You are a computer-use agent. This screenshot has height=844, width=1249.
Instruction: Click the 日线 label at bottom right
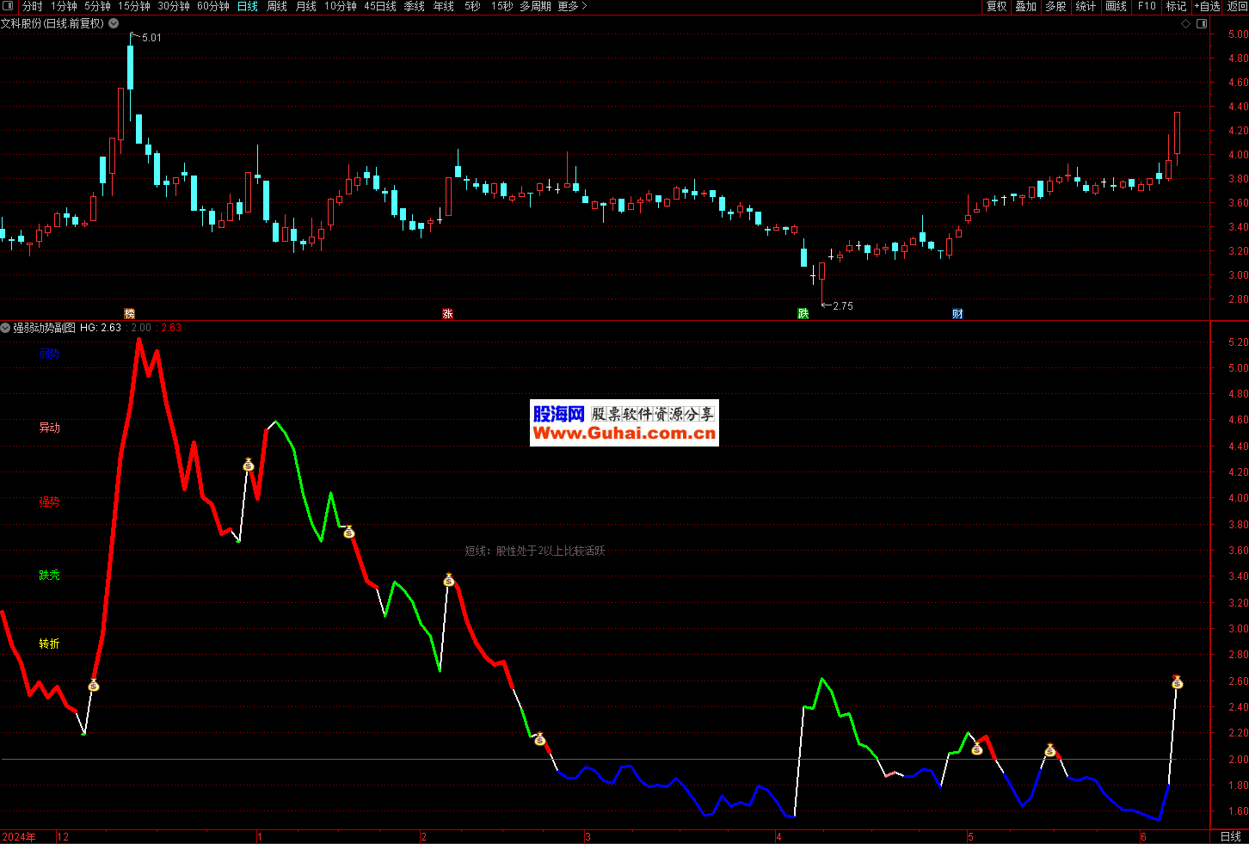coord(1231,836)
